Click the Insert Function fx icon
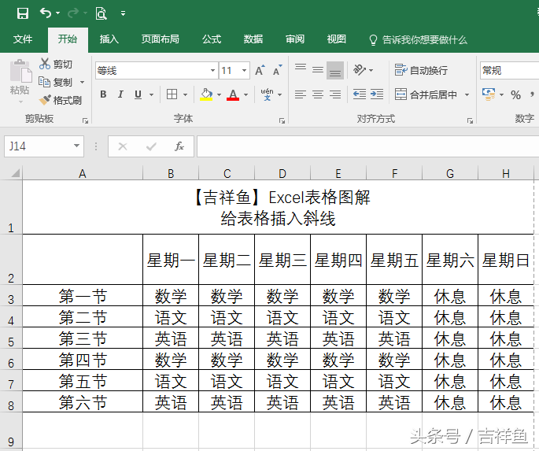 (x=179, y=146)
